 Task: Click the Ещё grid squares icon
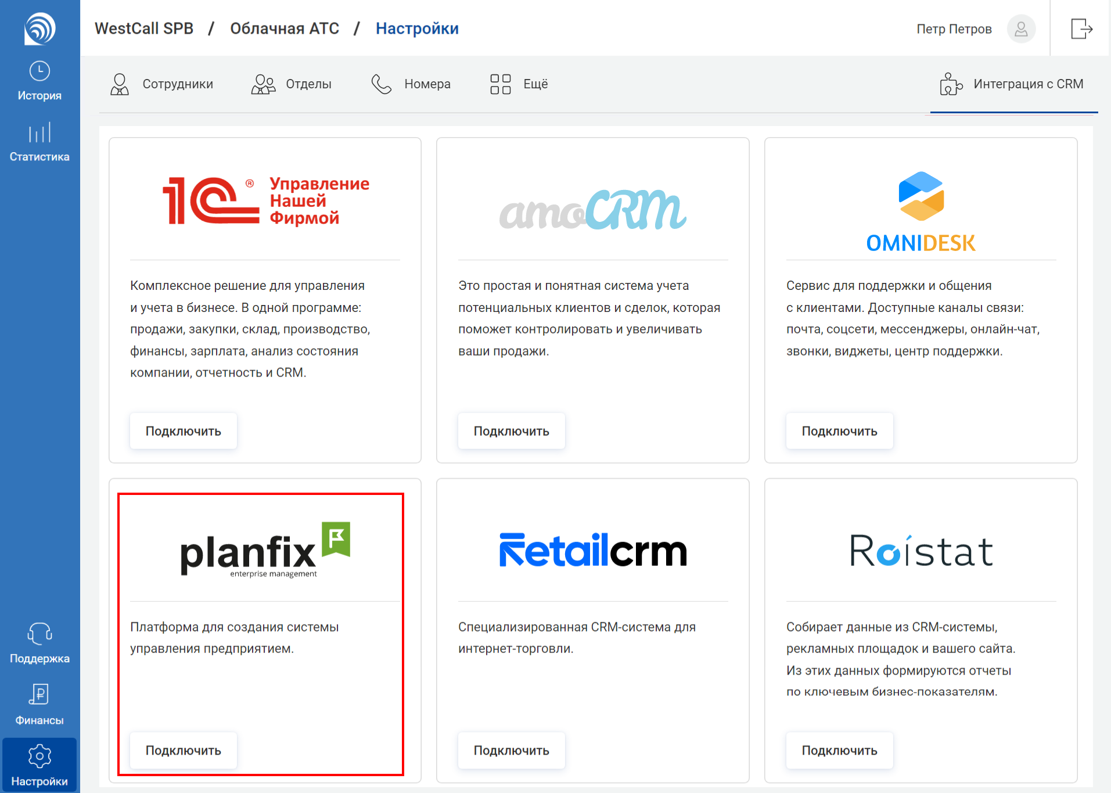(x=500, y=84)
